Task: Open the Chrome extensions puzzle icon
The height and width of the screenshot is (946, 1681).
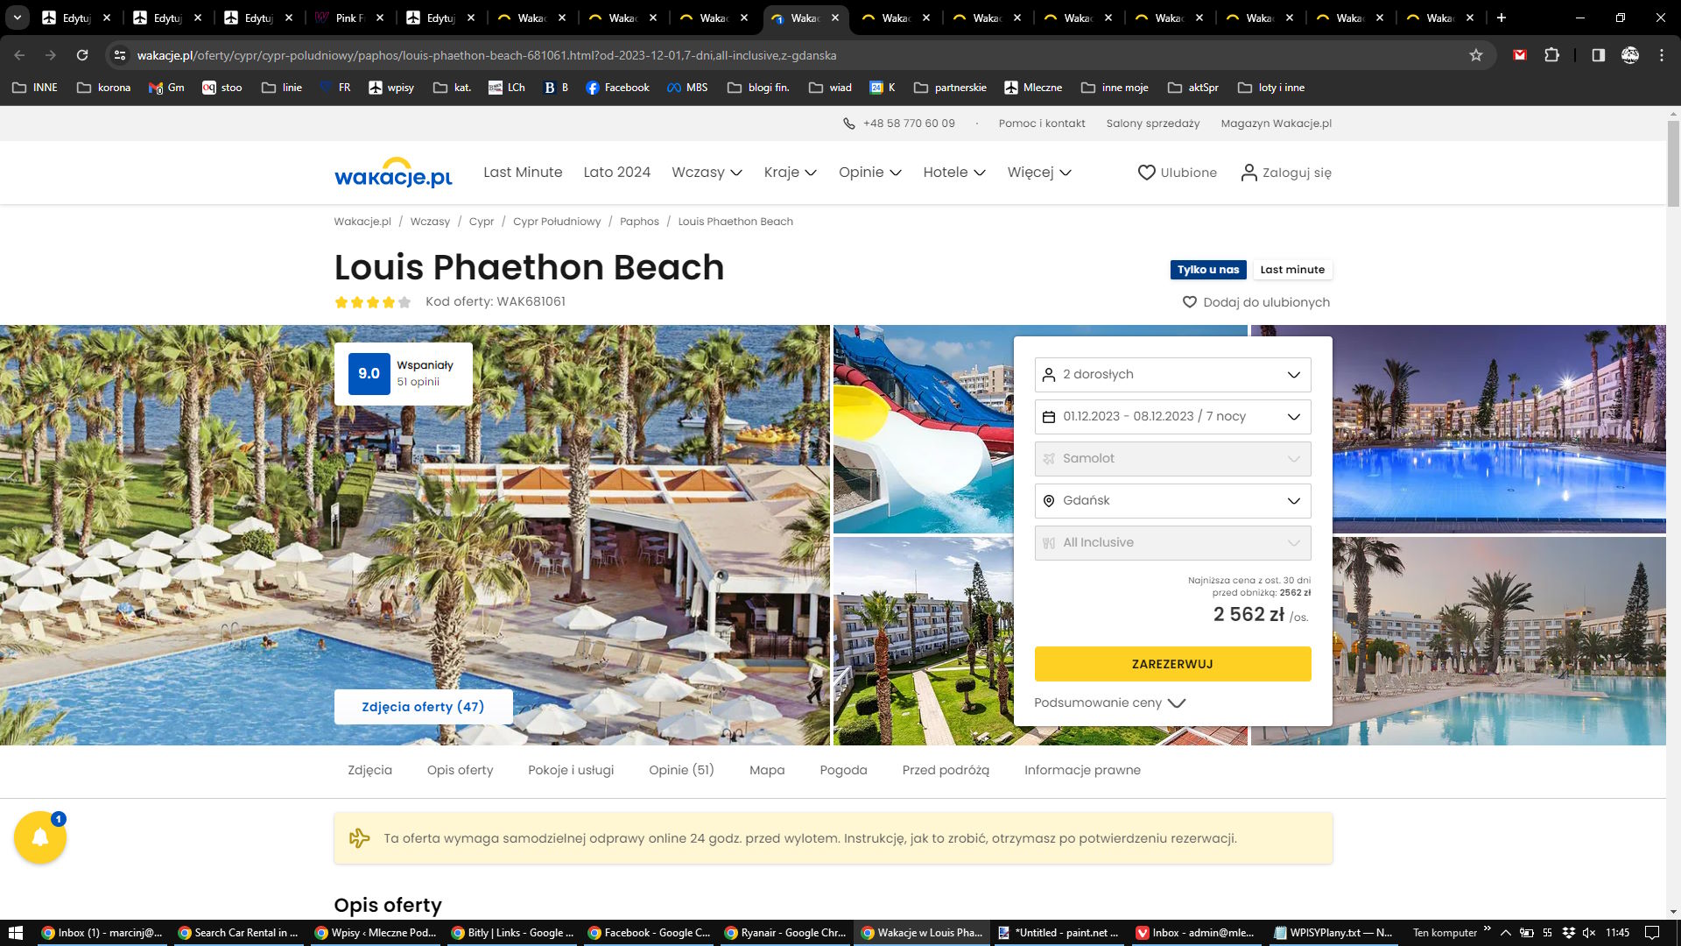Action: (x=1551, y=55)
